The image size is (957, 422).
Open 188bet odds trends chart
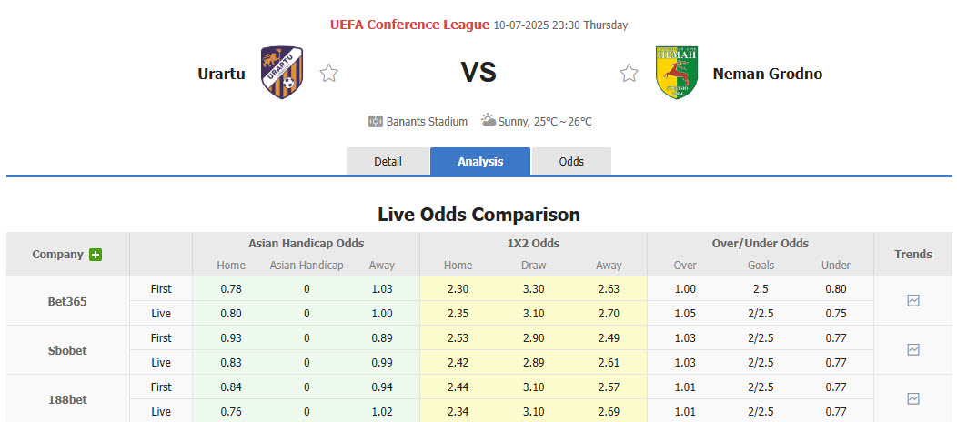(913, 398)
